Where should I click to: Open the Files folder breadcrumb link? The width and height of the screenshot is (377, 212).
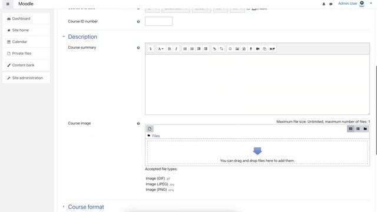156,136
